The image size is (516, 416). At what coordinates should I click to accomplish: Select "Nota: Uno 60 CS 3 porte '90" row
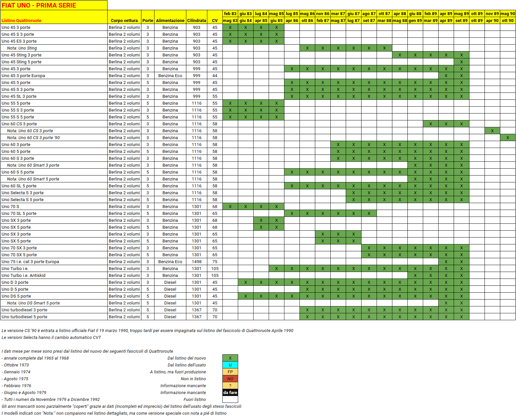tap(54, 137)
